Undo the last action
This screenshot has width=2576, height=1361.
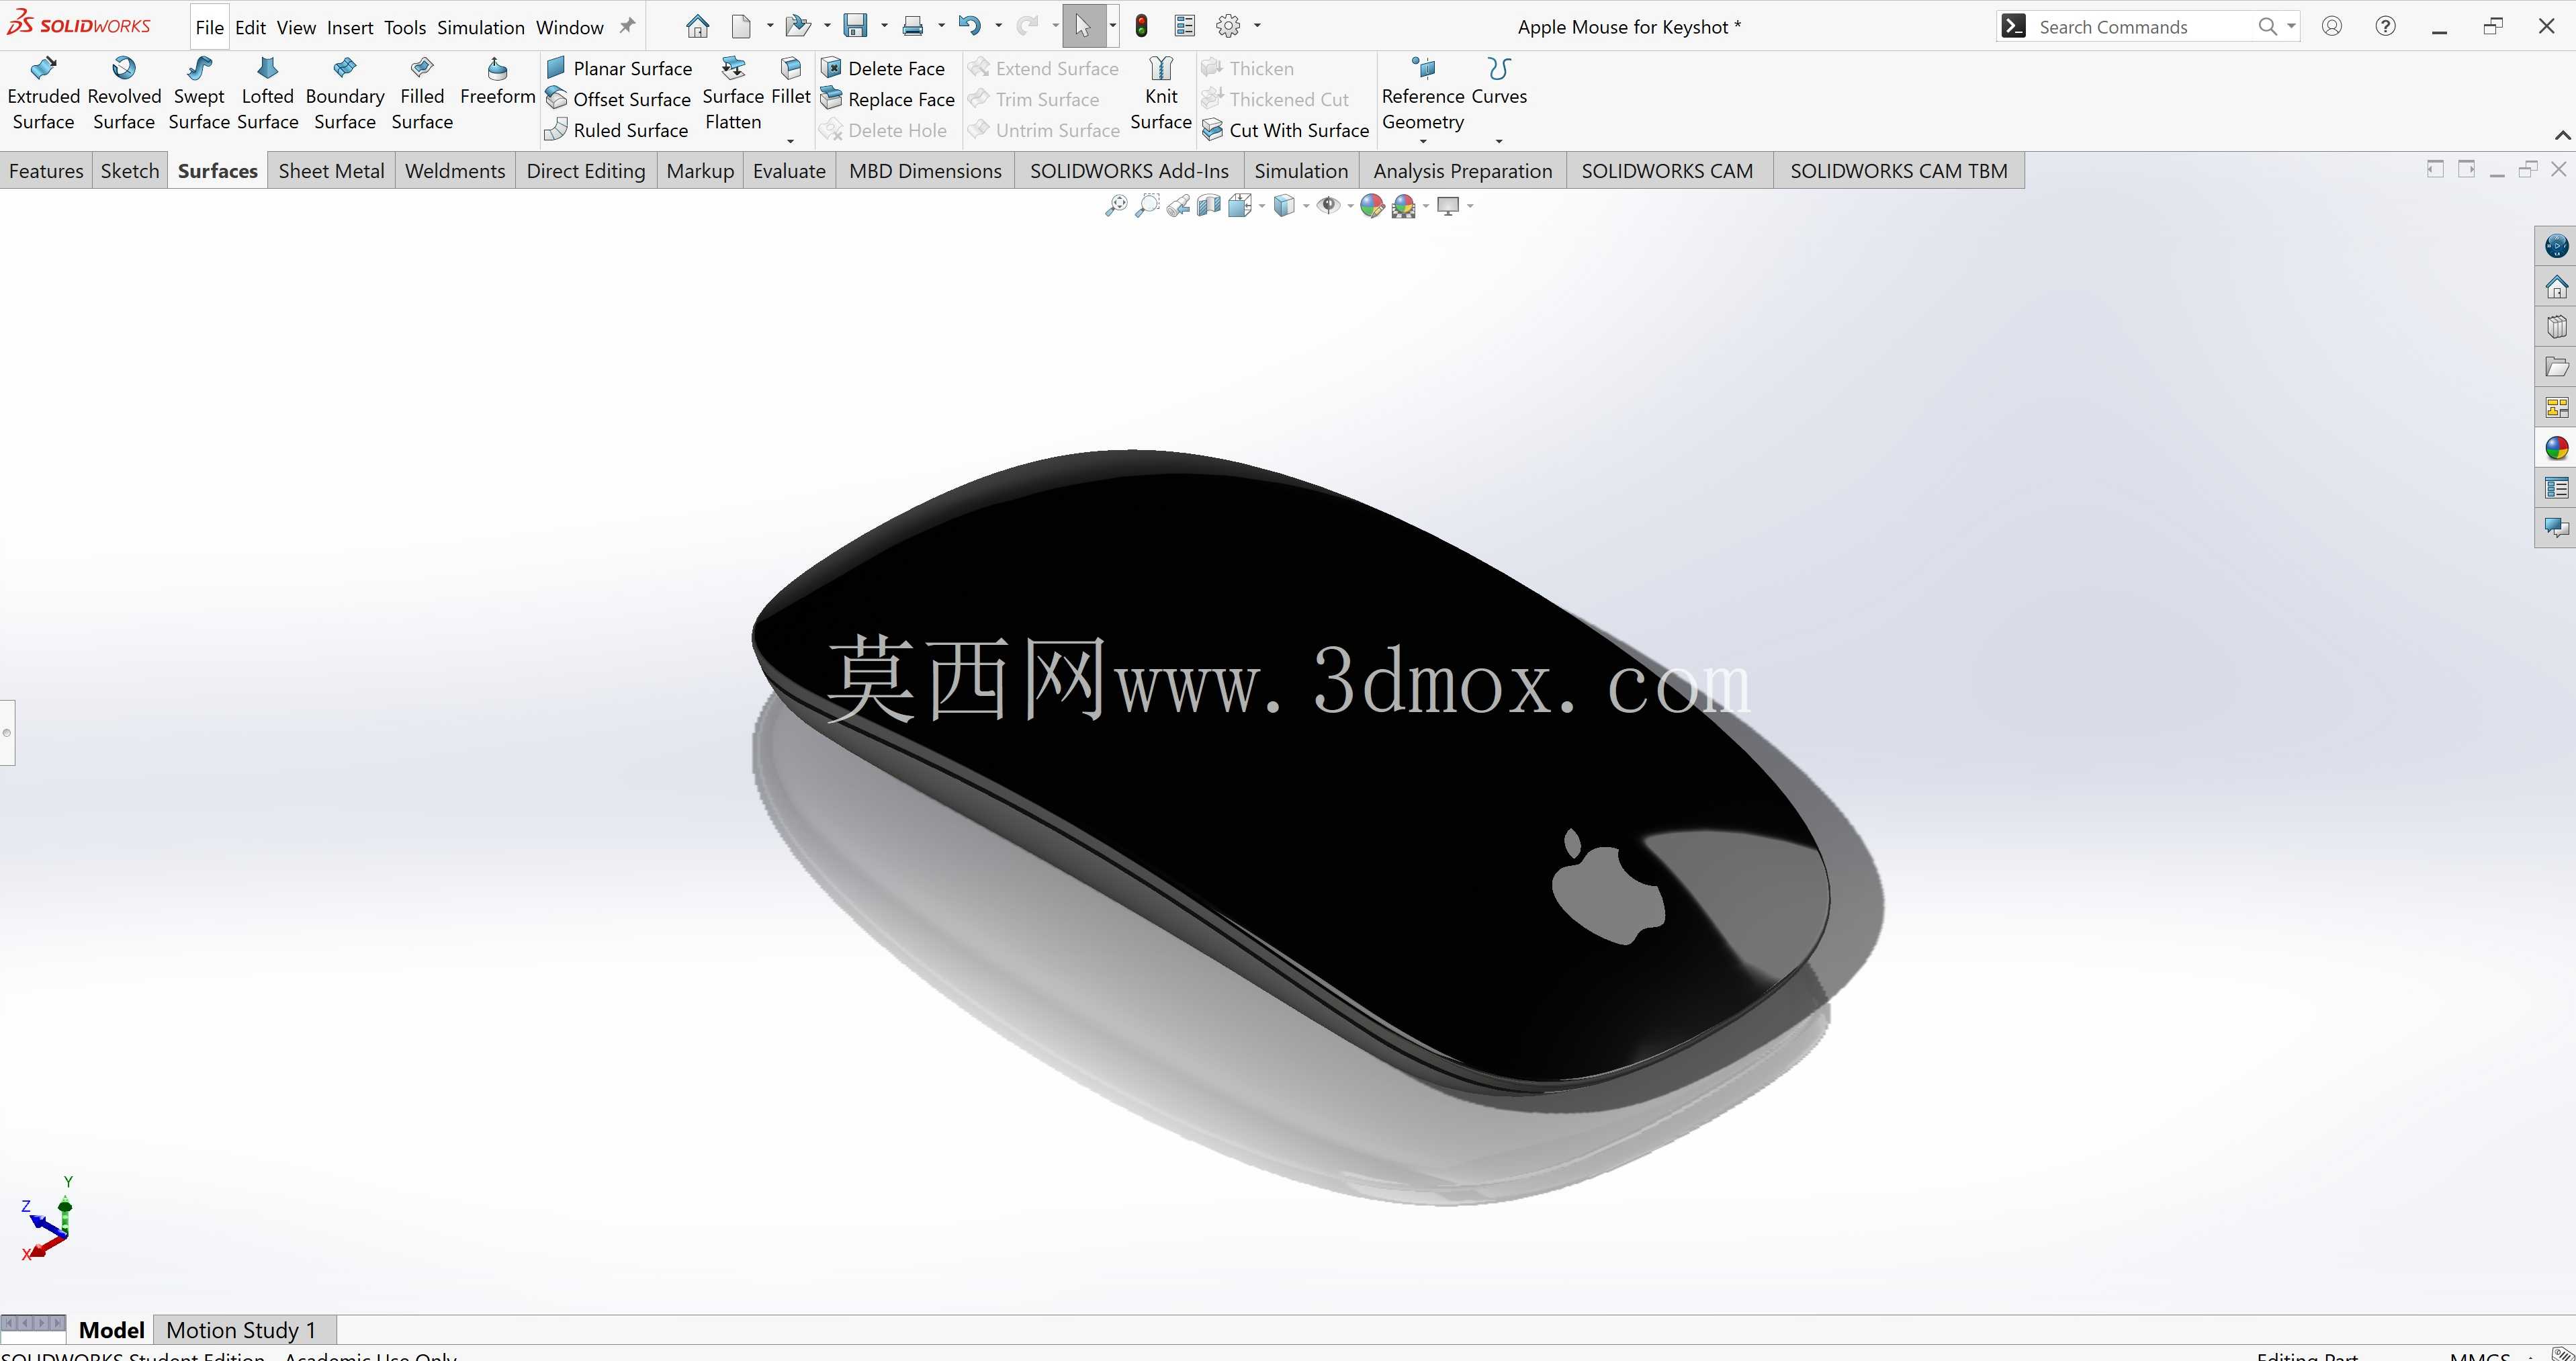coord(969,26)
